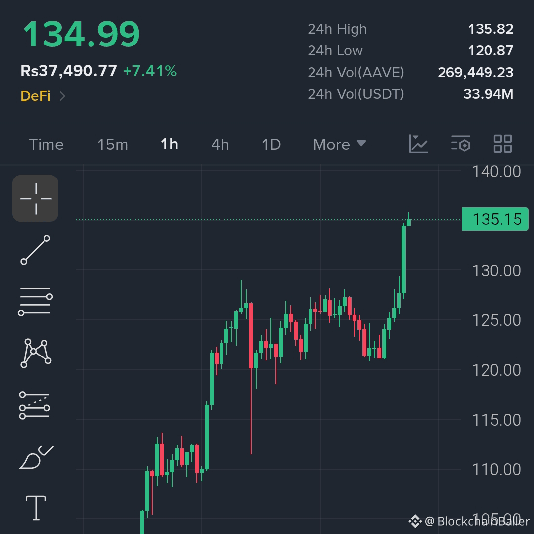Click the 110.00 price axis label
The width and height of the screenshot is (534, 534).
coord(496,470)
